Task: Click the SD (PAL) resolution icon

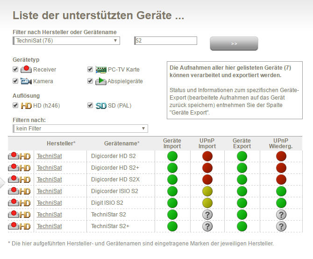Action: pyautogui.click(x=101, y=106)
